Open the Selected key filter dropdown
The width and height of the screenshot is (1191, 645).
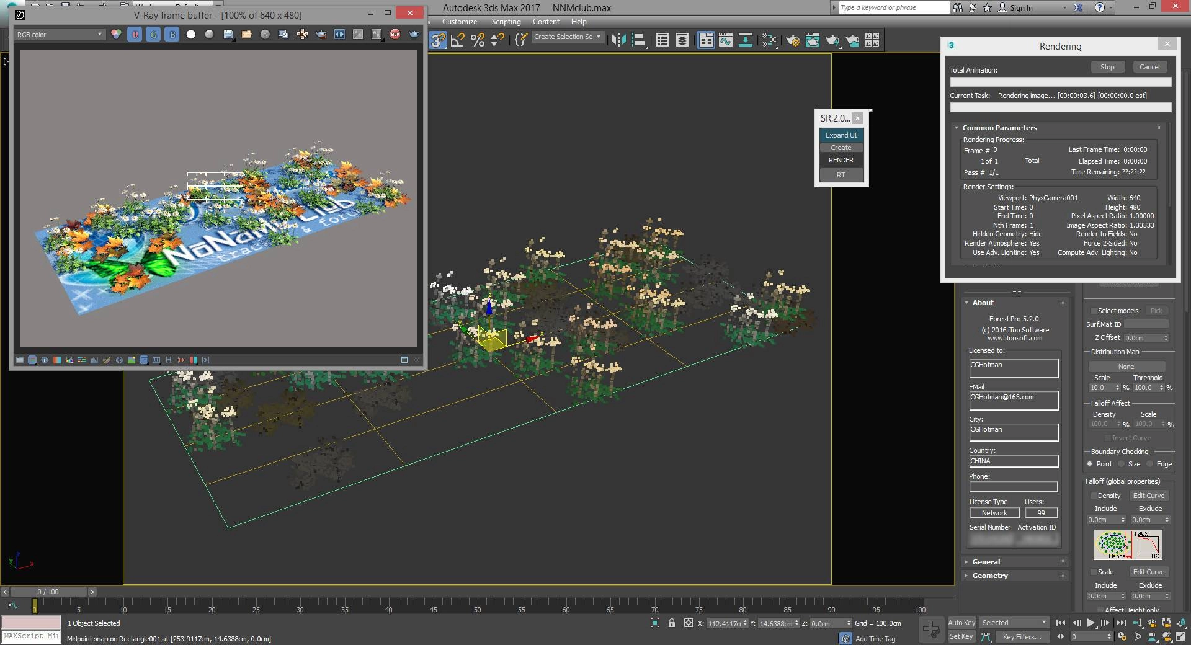point(1014,623)
